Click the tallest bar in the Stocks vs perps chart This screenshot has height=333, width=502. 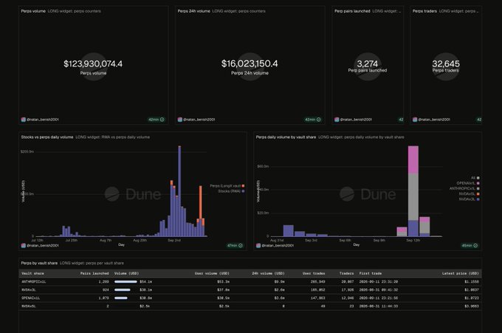pyautogui.click(x=179, y=191)
